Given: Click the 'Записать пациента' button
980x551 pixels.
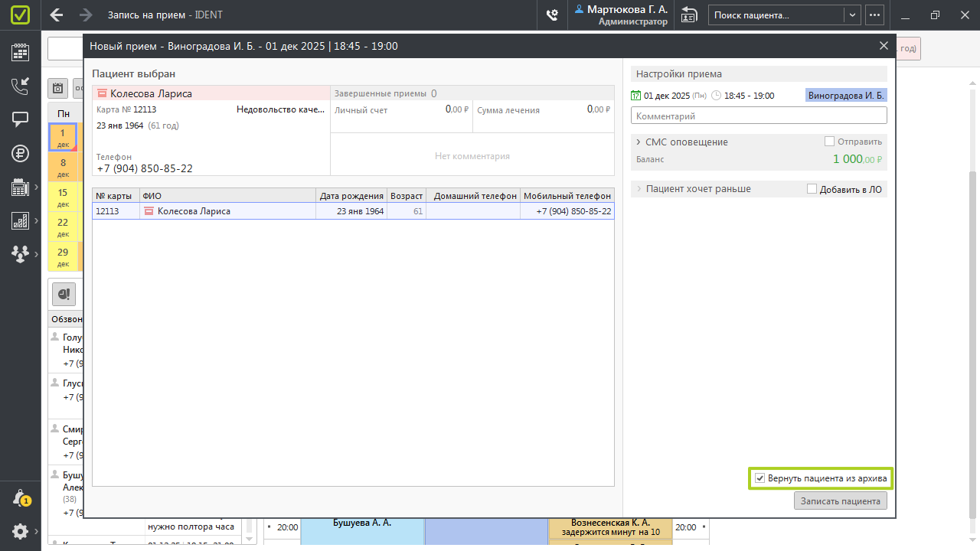Looking at the screenshot, I should pos(840,501).
